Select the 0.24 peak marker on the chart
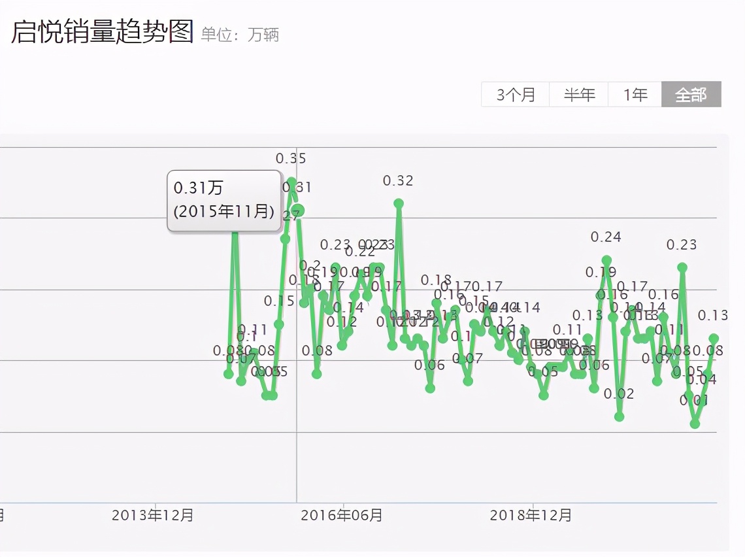 (x=606, y=260)
